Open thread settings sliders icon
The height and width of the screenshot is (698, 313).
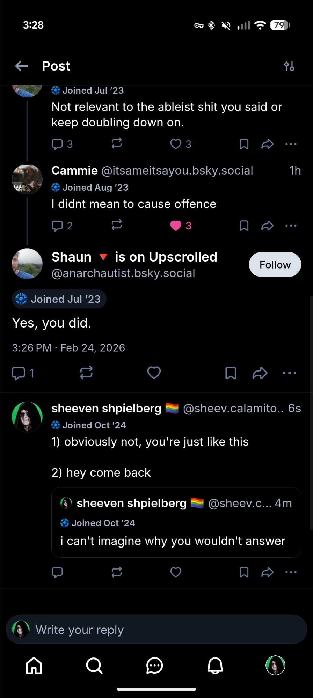click(289, 66)
